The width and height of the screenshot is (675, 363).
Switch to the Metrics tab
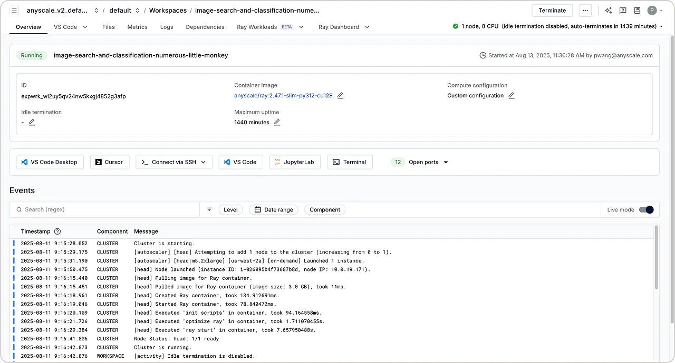137,27
